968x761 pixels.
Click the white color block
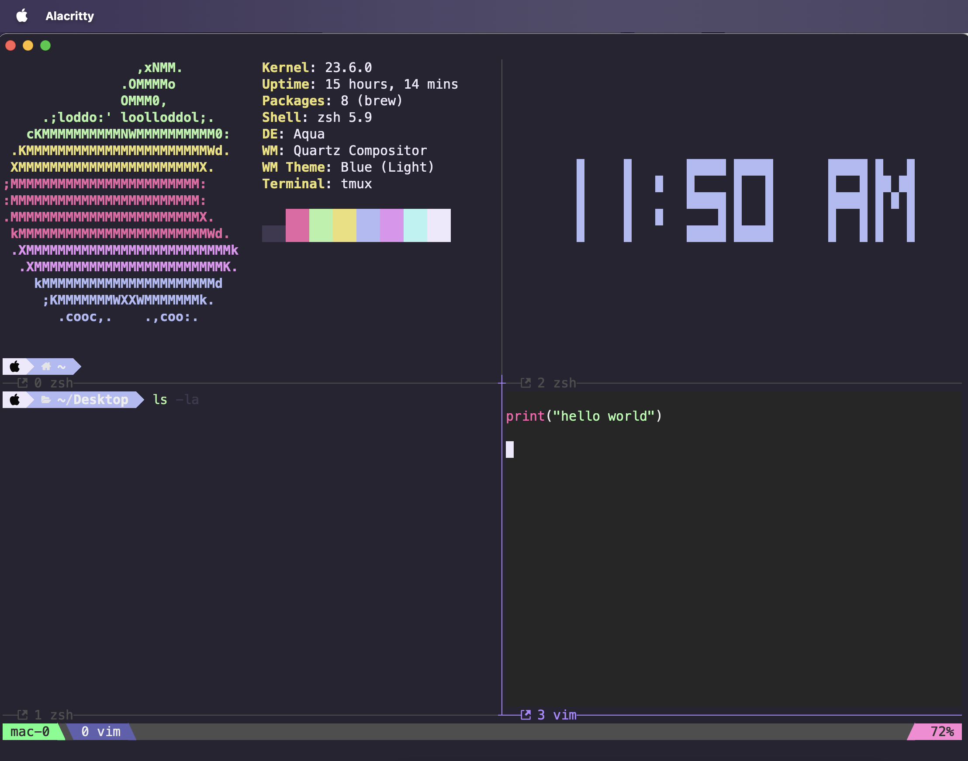pos(439,225)
